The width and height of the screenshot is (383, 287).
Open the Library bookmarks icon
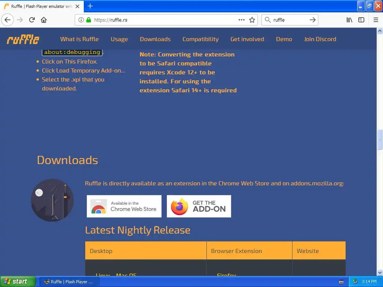(349, 20)
